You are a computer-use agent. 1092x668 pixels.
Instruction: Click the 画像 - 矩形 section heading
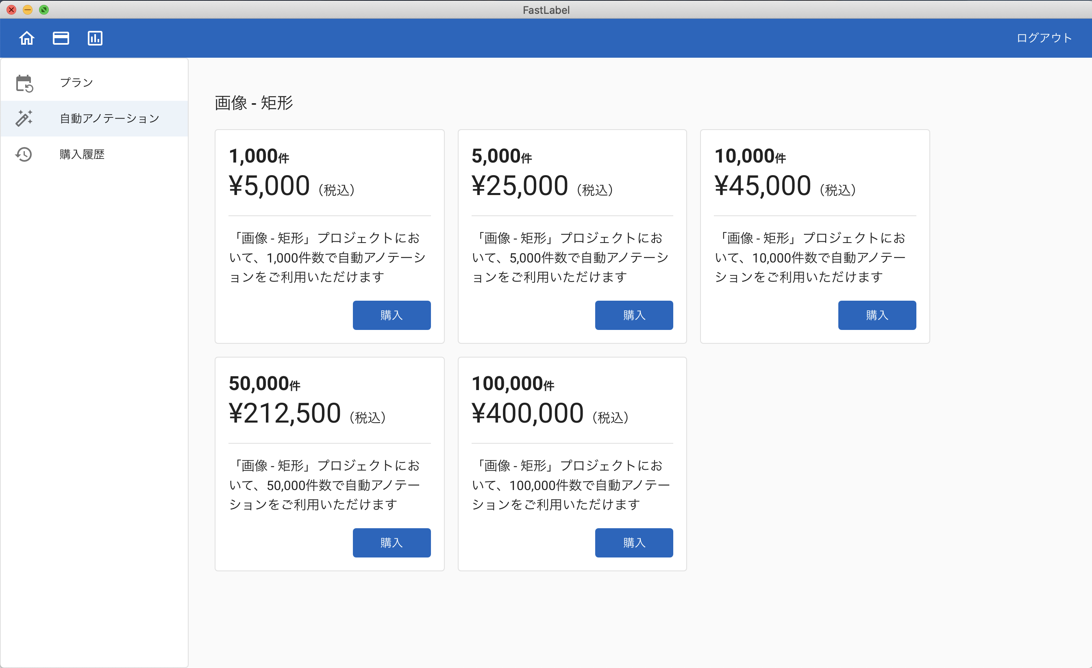coord(254,103)
